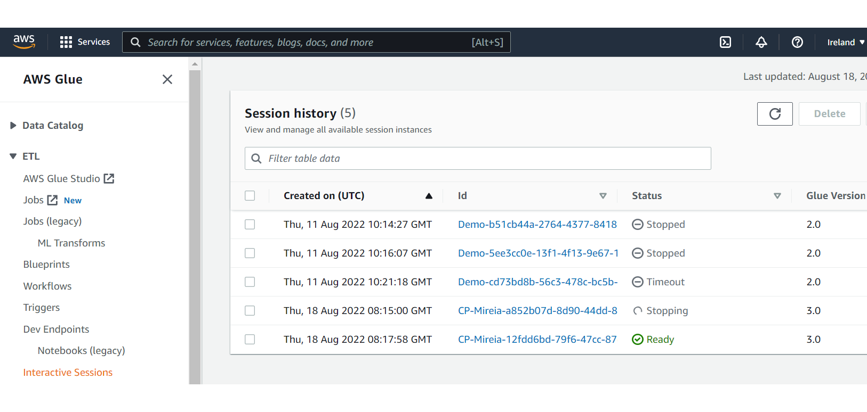Select the session created at 10:14:27
The width and height of the screenshot is (867, 412).
tap(250, 224)
